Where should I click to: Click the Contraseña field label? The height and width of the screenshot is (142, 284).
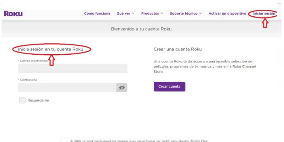[x=28, y=80]
